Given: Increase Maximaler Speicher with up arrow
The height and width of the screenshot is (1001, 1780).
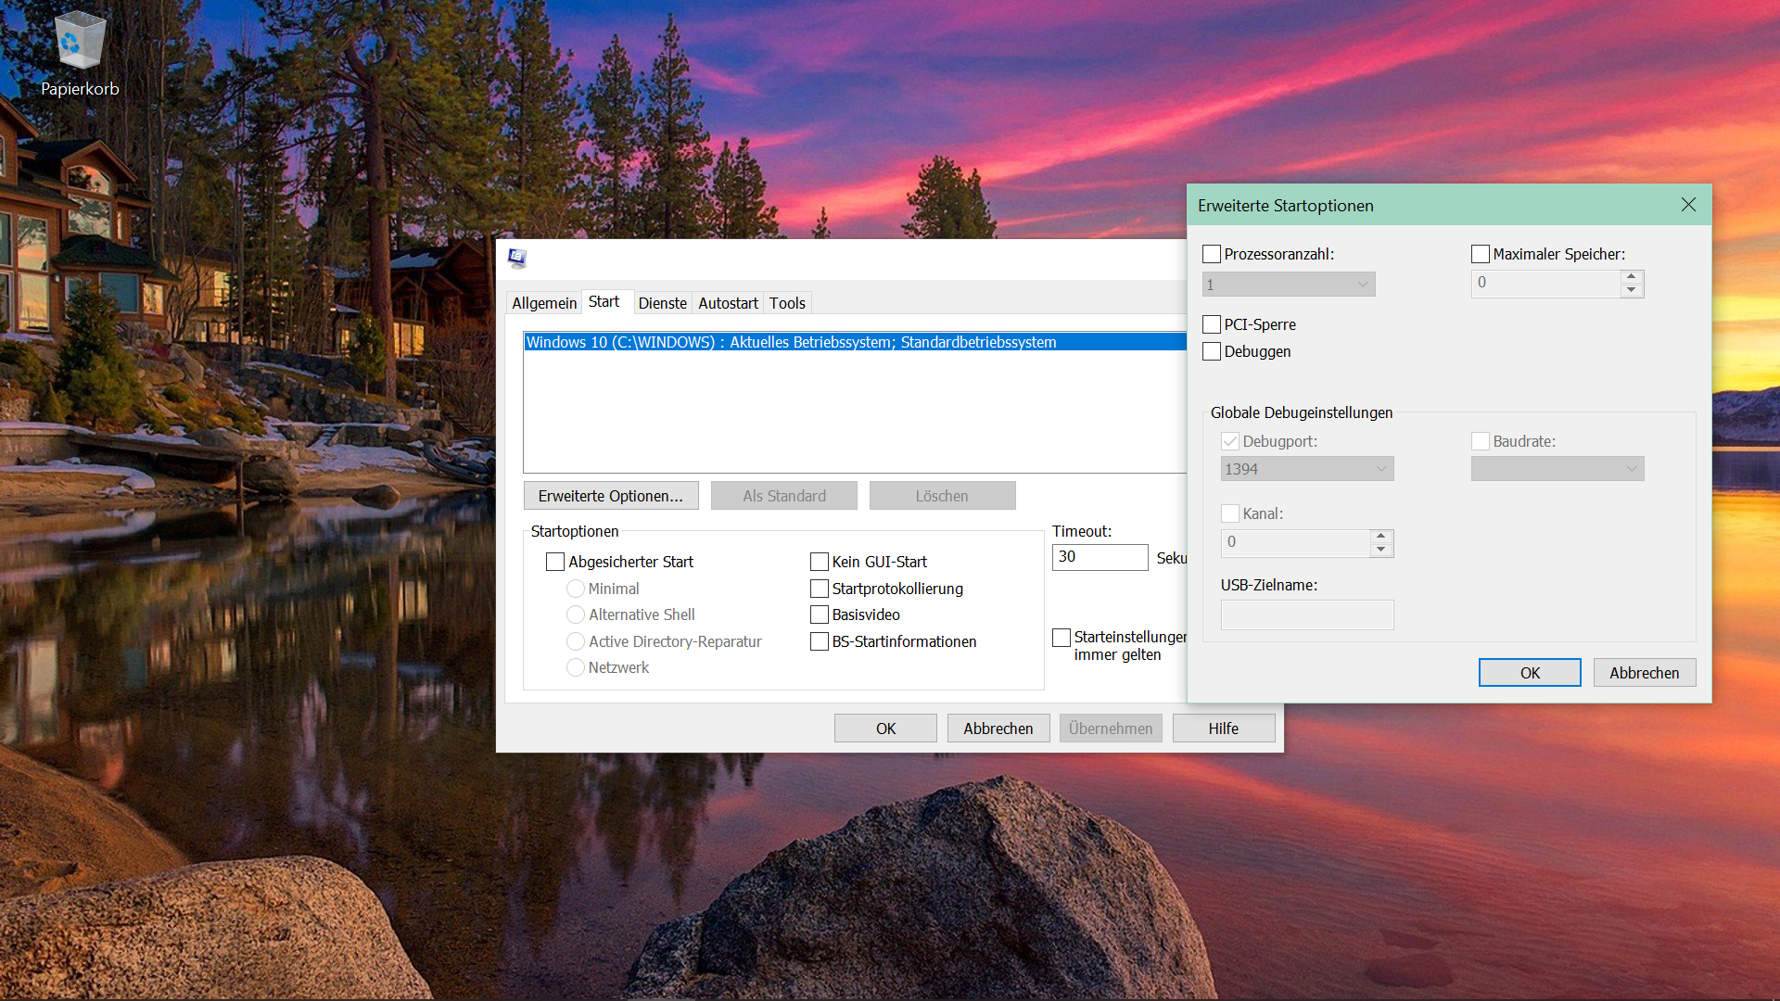Looking at the screenshot, I should tap(1631, 276).
